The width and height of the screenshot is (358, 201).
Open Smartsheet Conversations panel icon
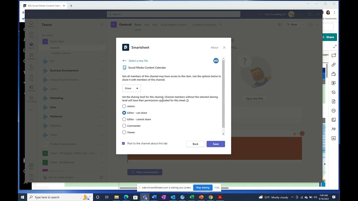tap(333, 56)
